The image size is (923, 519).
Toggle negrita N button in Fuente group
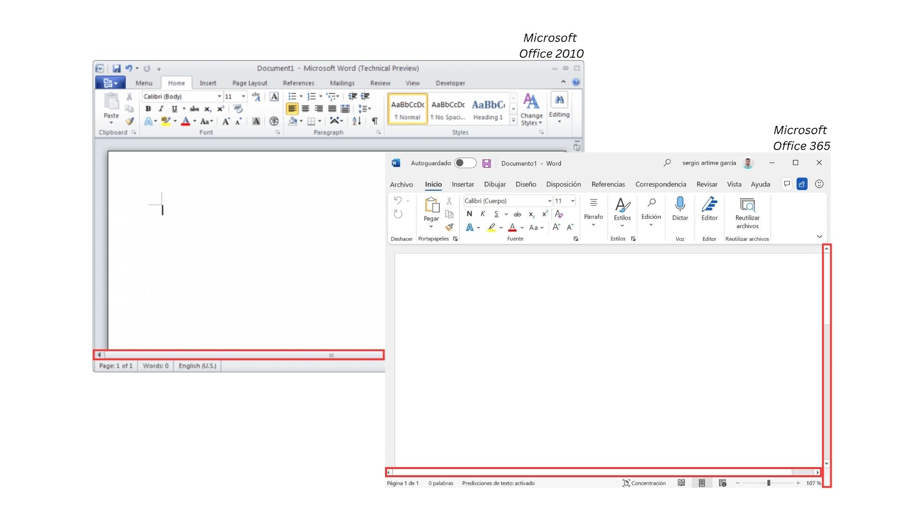[x=469, y=214]
